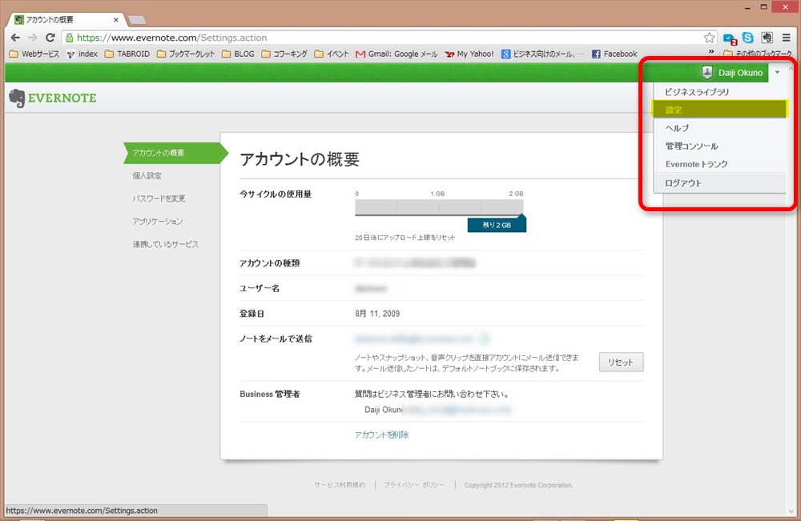This screenshot has height=521, width=801.
Task: Open the アプリケーション section
Action: (157, 222)
